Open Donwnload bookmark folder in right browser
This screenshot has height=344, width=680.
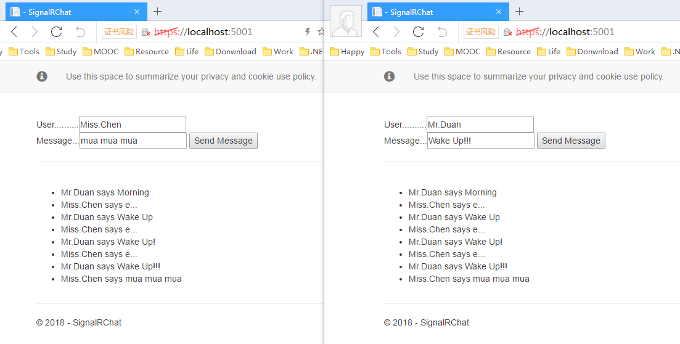point(592,52)
